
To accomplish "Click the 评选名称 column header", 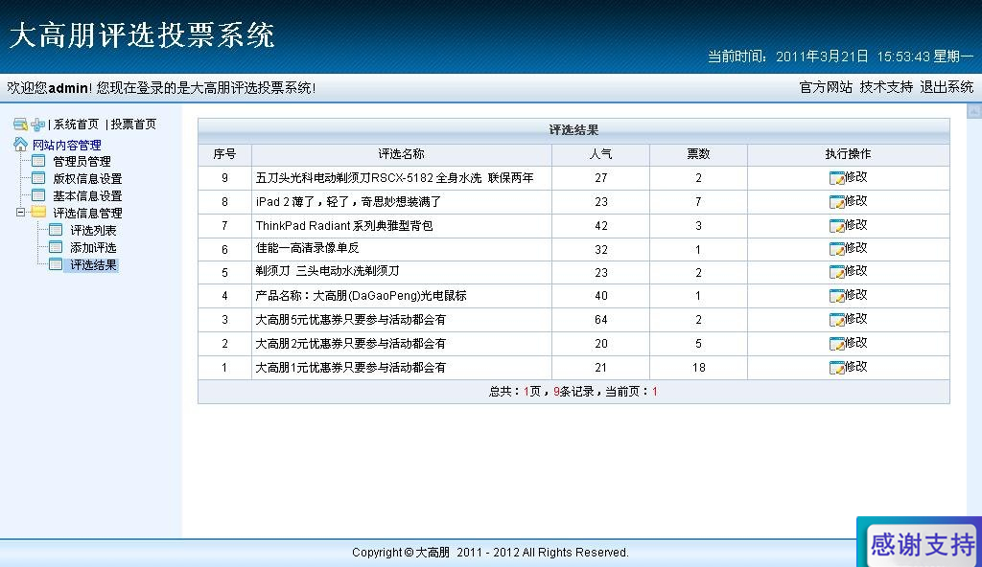I will [401, 154].
